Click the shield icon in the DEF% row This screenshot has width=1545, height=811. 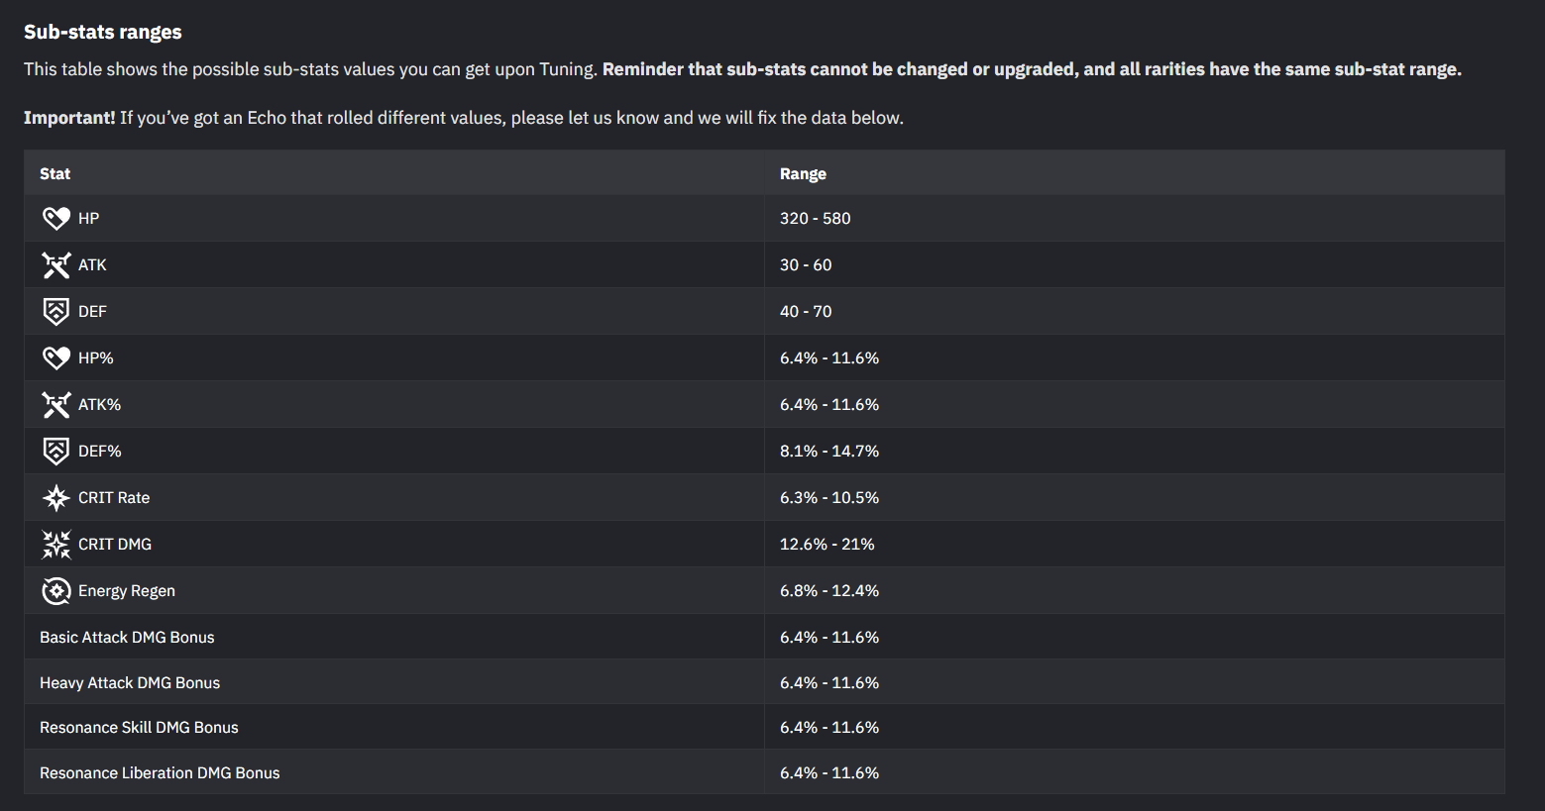(x=56, y=451)
